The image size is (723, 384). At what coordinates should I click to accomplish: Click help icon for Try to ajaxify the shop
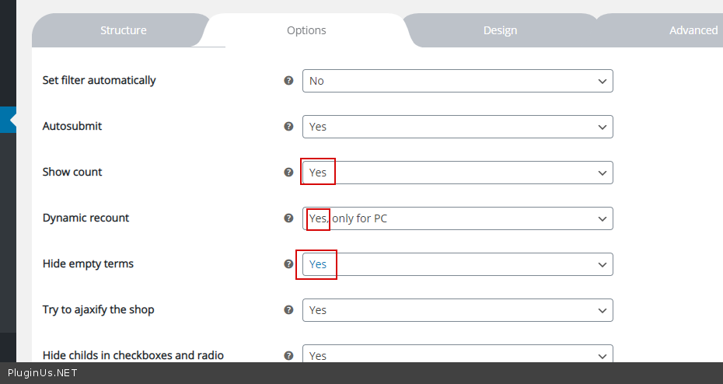[288, 310]
